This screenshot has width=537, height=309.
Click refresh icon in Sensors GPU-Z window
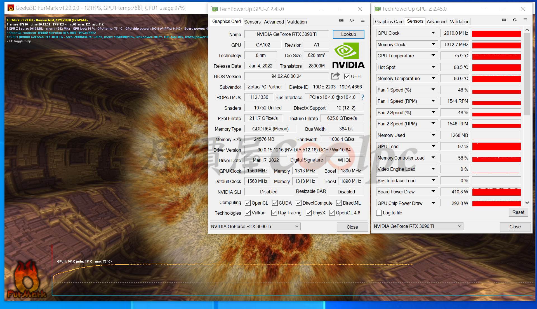pos(515,20)
